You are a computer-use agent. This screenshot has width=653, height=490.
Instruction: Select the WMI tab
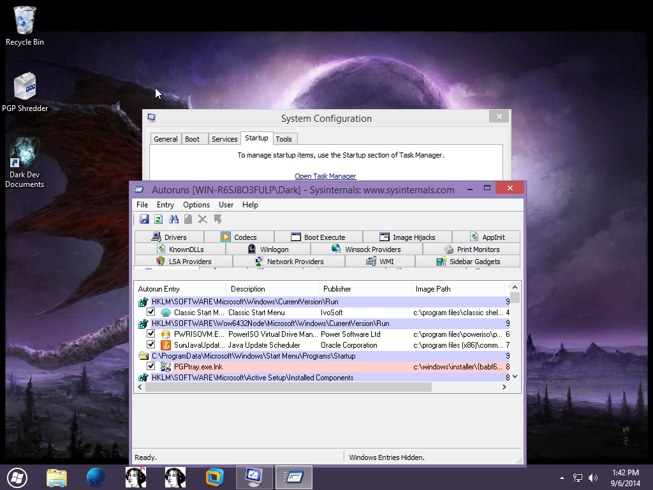click(380, 261)
